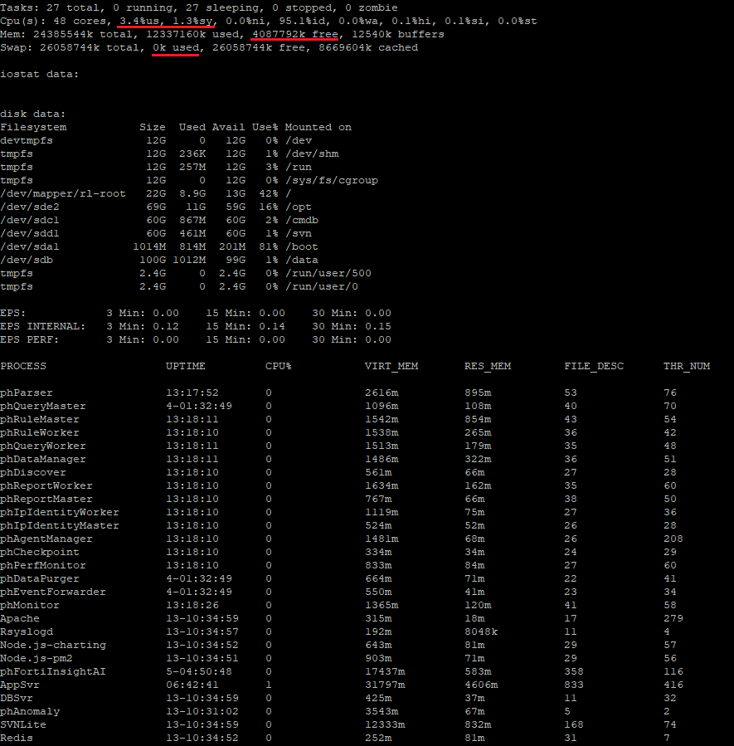Click the AppSvr process name
Screen dimensions: 734x746
20,686
